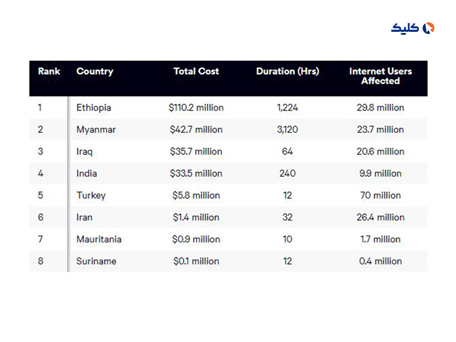This screenshot has width=456, height=342.
Task: Select the Country column header
Action: [95, 71]
